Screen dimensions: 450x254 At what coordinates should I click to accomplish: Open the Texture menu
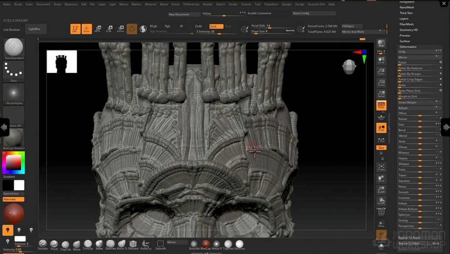(x=246, y=4)
